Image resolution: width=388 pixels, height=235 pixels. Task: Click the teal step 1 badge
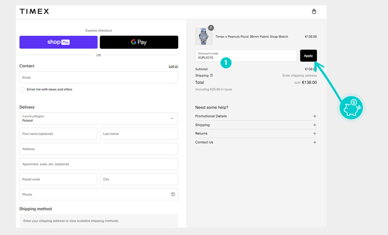click(226, 63)
